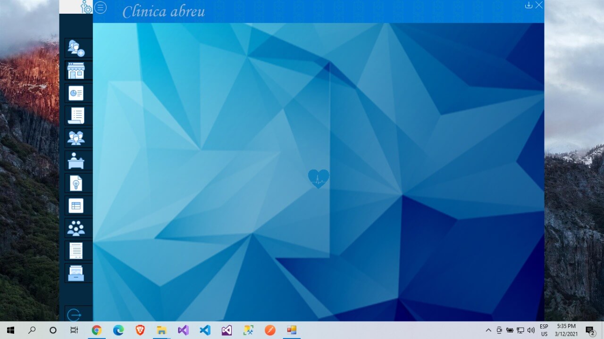Open the pie chart report icon
This screenshot has height=339, width=604.
pyautogui.click(x=76, y=93)
